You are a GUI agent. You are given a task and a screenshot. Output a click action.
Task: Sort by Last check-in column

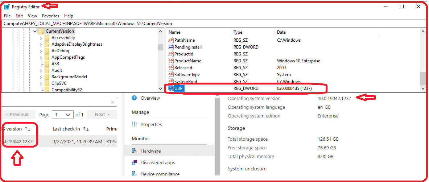point(71,129)
